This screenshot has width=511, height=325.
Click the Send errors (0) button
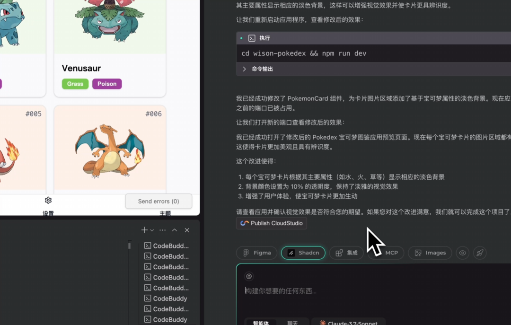click(159, 201)
